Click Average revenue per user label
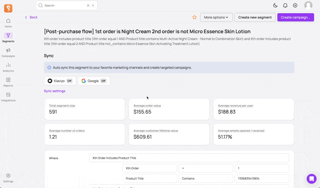The height and width of the screenshot is (188, 320). tap(236, 105)
